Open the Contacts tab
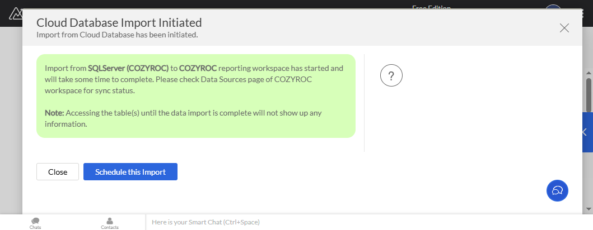 coord(110,223)
